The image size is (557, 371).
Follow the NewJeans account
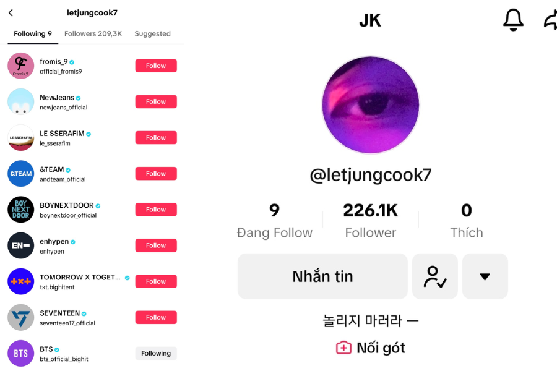coord(156,101)
